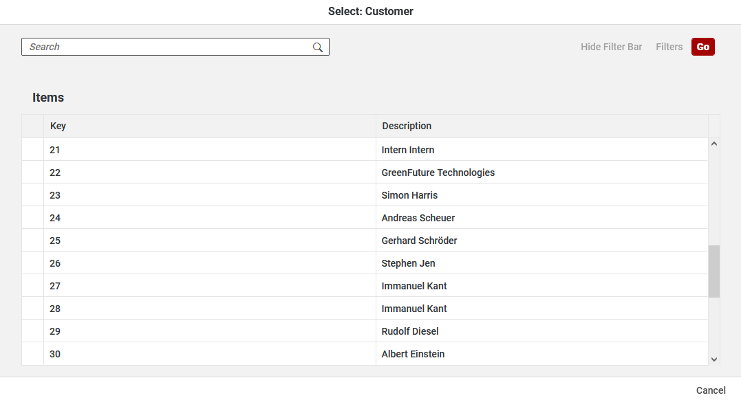Viewport: 741px width, 400px height.
Task: Click Hide Filter Bar
Action: coord(611,47)
